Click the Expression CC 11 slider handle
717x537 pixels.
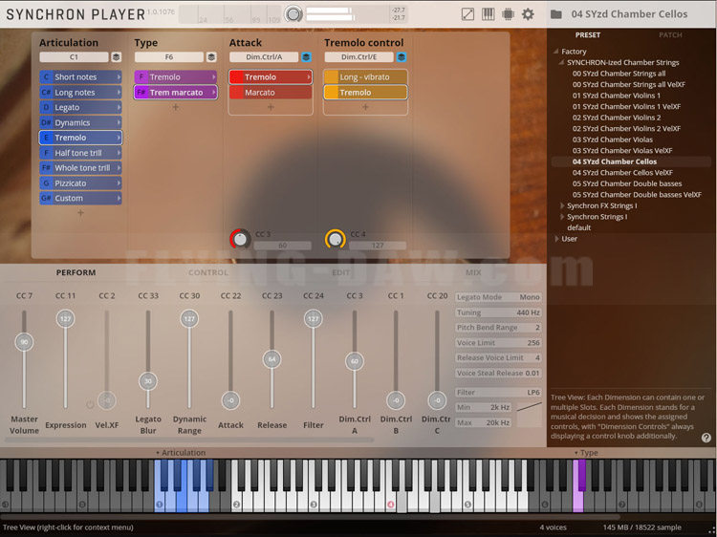[65, 318]
